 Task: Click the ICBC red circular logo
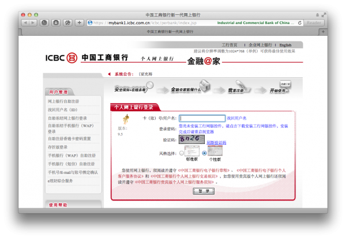point(72,58)
